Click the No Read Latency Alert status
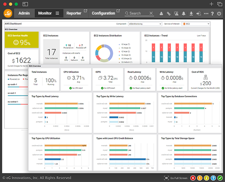Image resolution: width=225 pixels, height=182 pixels. coord(140,88)
